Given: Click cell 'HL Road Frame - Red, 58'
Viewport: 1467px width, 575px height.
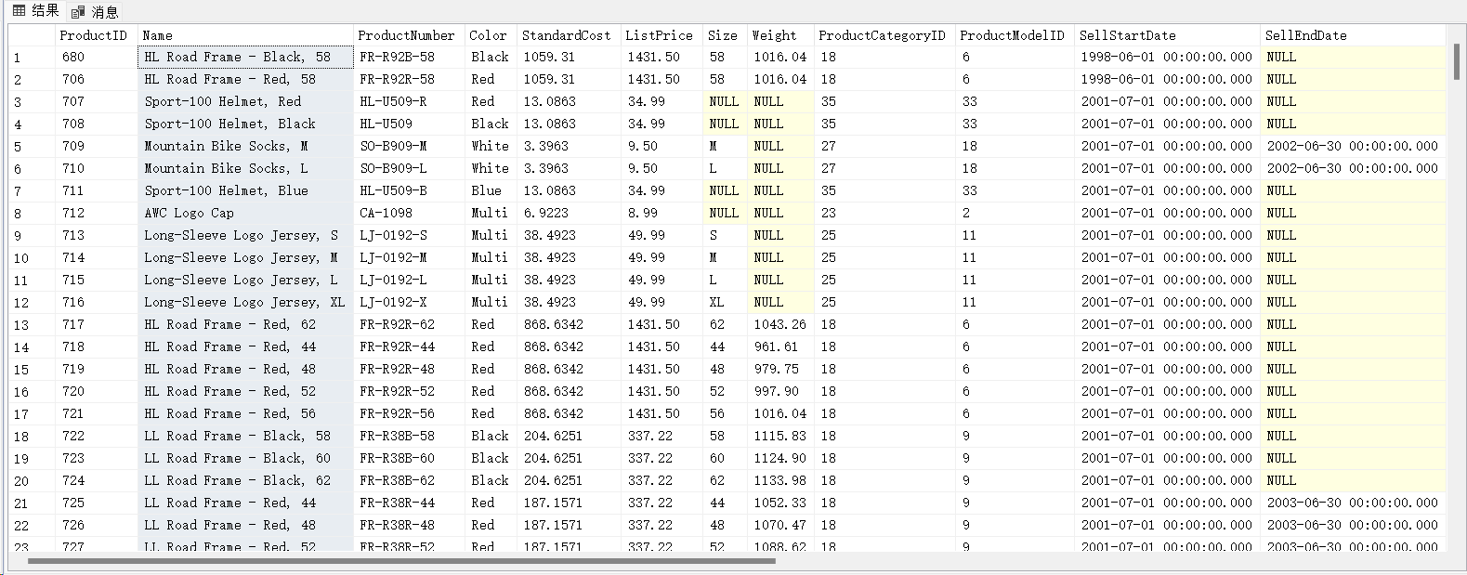Looking at the screenshot, I should 245,79.
